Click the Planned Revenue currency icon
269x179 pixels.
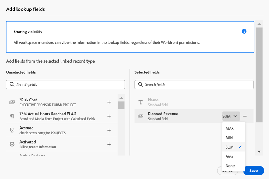point(141,116)
